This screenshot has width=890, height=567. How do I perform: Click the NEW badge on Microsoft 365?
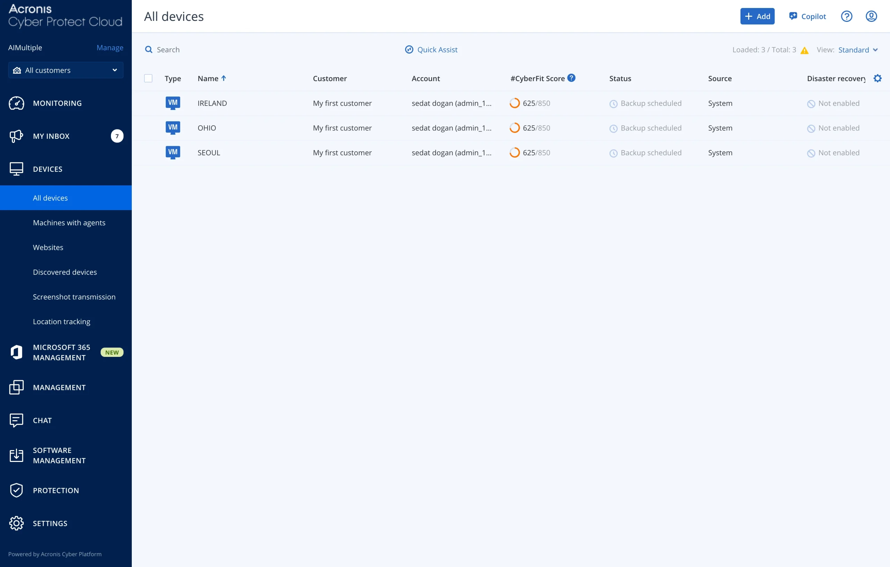point(112,352)
